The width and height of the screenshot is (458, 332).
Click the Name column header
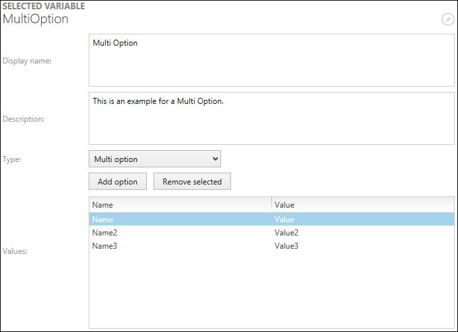point(180,205)
